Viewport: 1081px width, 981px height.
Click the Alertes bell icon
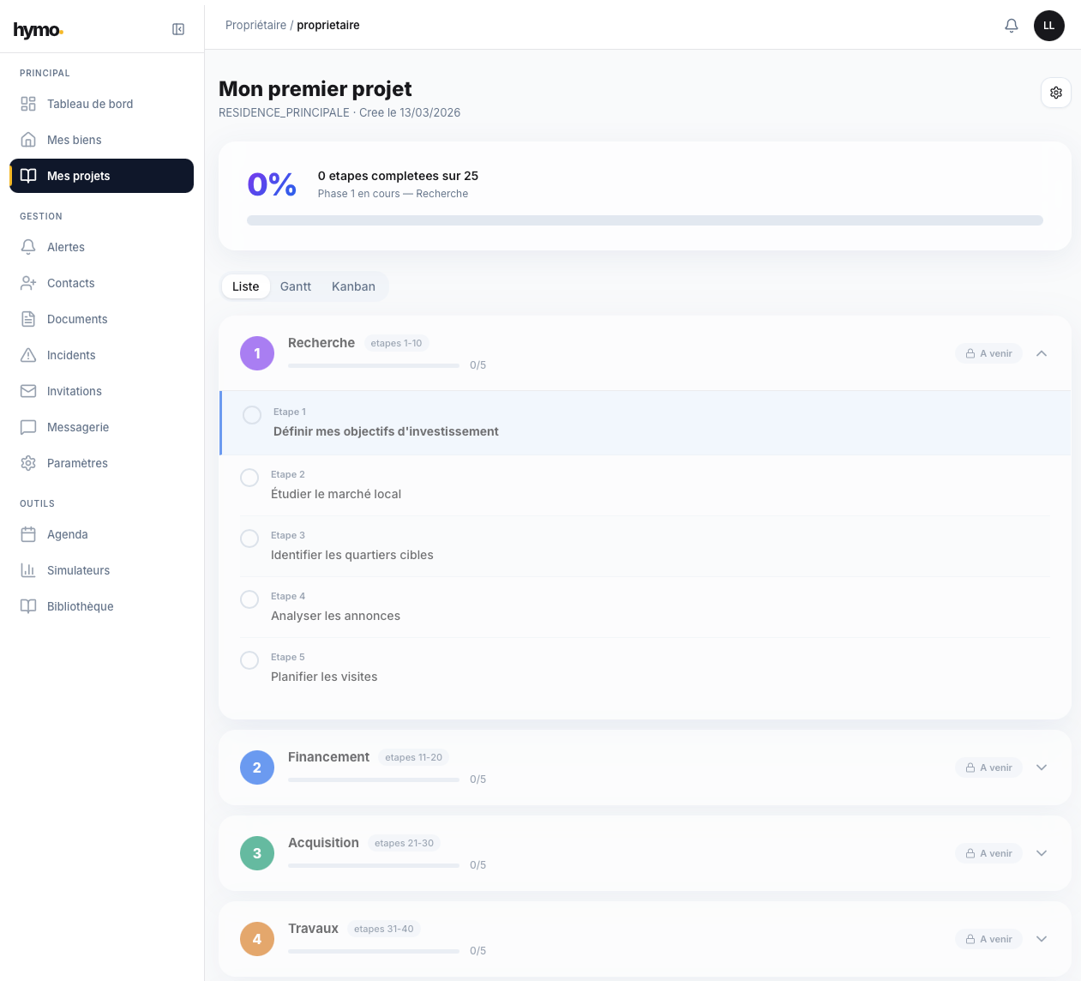tap(27, 247)
